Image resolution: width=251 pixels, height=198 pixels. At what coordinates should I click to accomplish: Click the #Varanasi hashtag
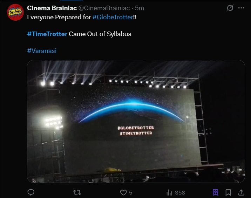coord(42,51)
